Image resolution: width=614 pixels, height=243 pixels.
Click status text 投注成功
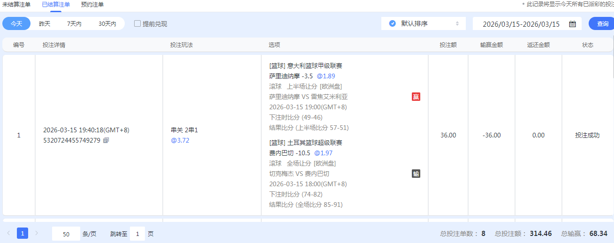pyautogui.click(x=588, y=135)
